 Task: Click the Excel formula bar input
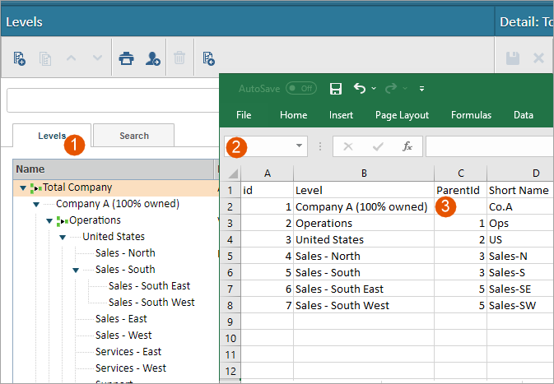tap(490, 146)
